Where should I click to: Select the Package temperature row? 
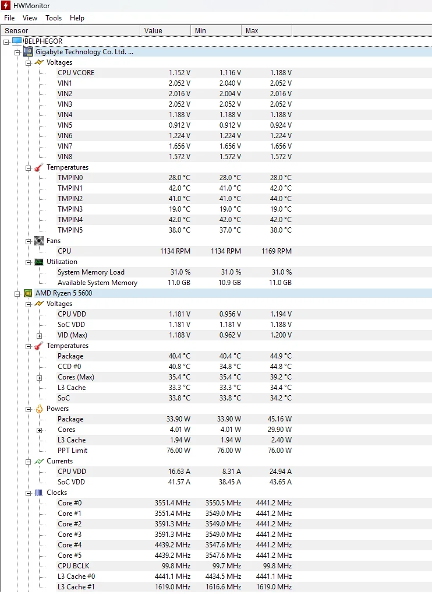(x=174, y=356)
